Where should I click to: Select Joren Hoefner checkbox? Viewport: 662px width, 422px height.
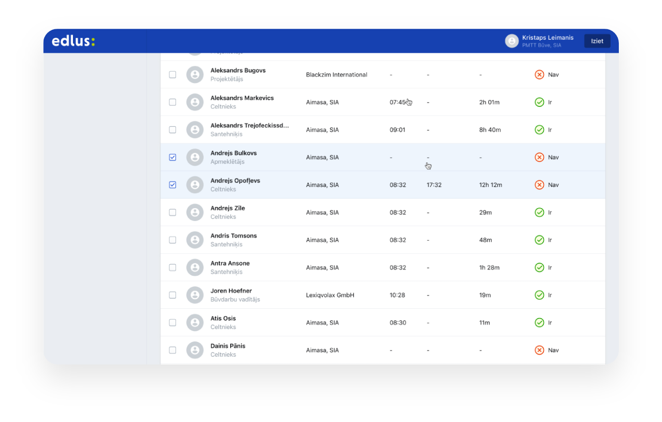tap(173, 295)
